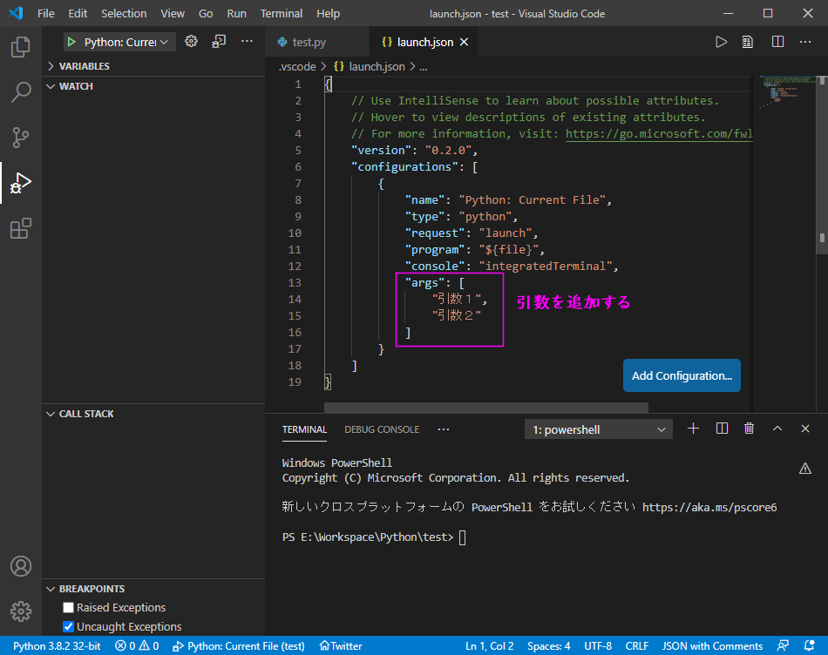Create a new terminal with plus icon
828x655 pixels.
pos(694,429)
